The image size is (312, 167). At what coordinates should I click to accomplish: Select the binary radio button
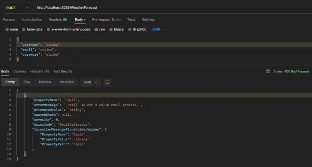(111, 30)
